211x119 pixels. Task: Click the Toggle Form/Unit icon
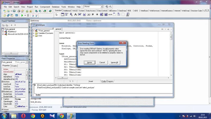12,15
